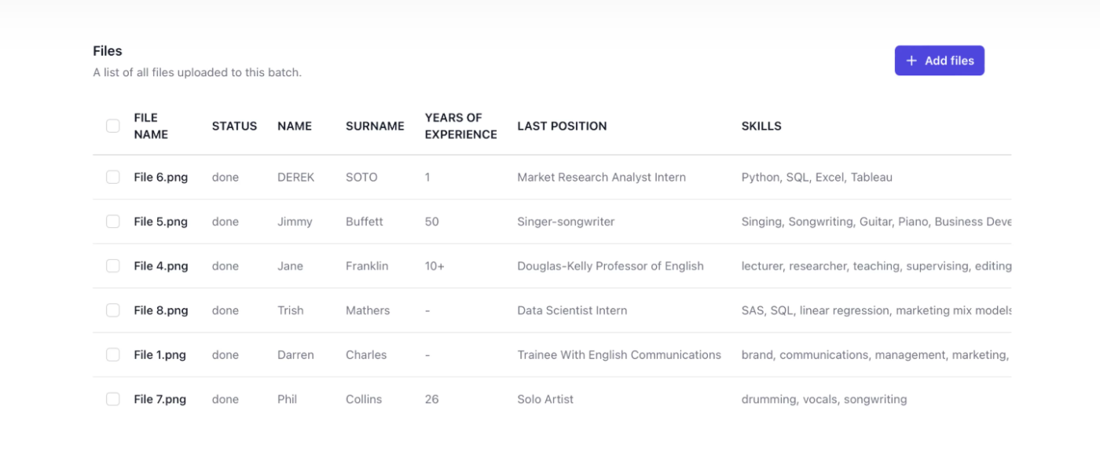Select the File 4.png row checkbox
Screen dimensions: 1100x462
[x=113, y=266]
